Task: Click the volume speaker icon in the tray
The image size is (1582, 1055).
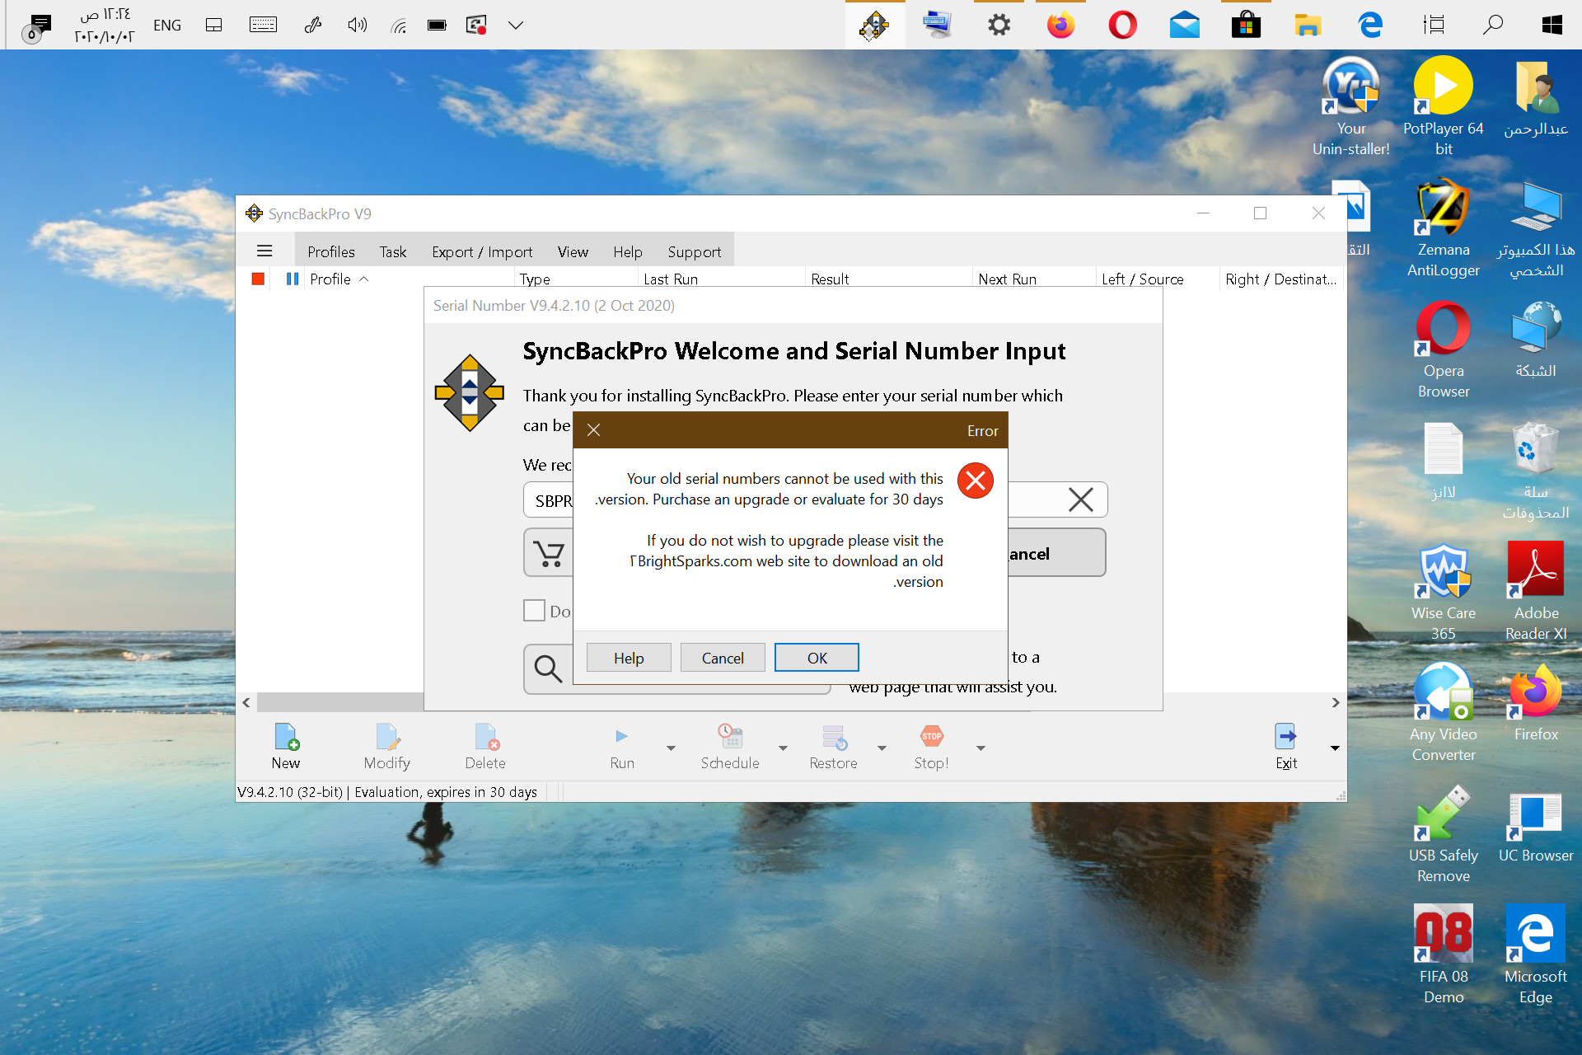Action: coord(357,26)
